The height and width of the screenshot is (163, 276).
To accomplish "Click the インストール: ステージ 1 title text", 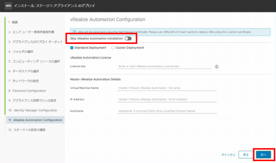I will pyautogui.click(x=54, y=6).
